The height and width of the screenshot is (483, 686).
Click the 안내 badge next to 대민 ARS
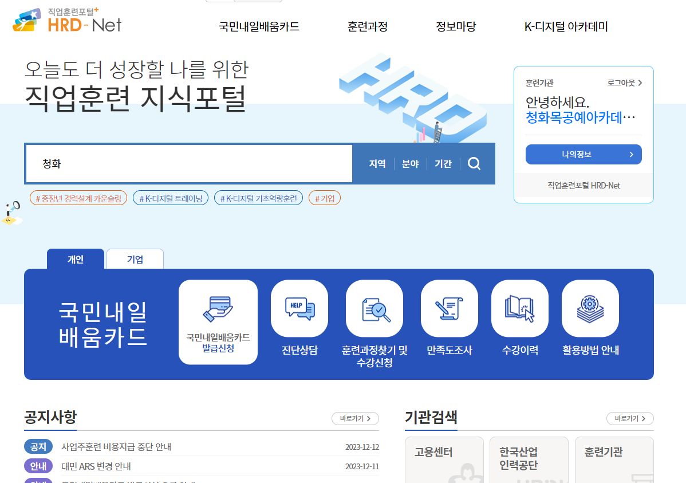[x=38, y=466]
